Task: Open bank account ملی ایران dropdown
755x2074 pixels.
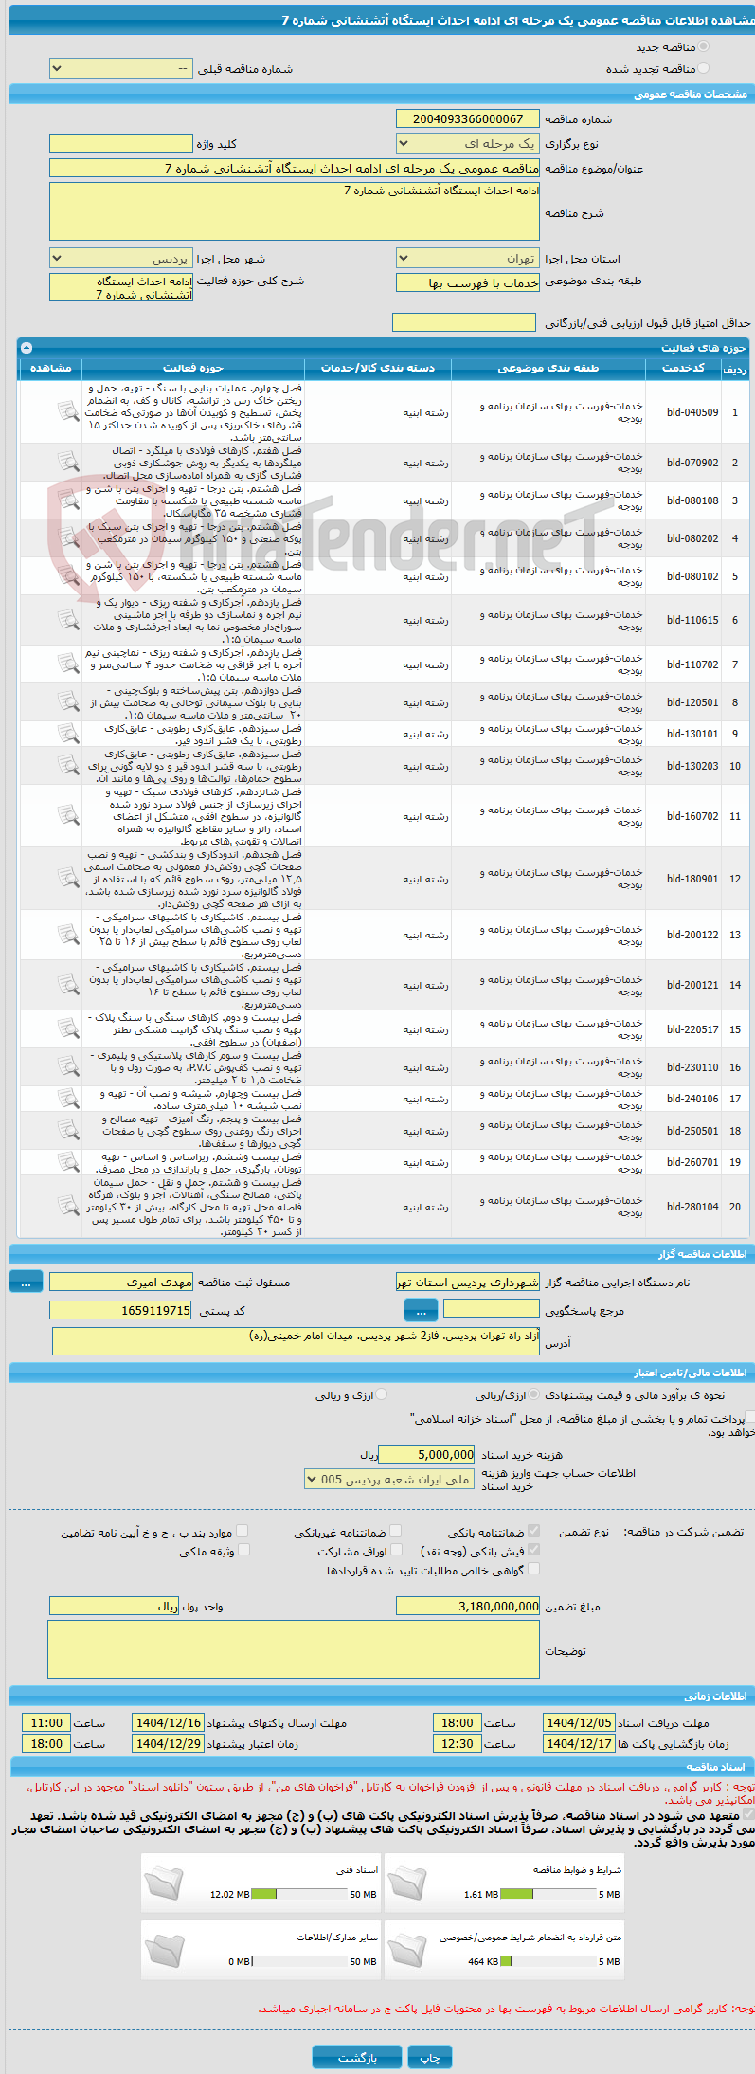Action: [x=389, y=1479]
